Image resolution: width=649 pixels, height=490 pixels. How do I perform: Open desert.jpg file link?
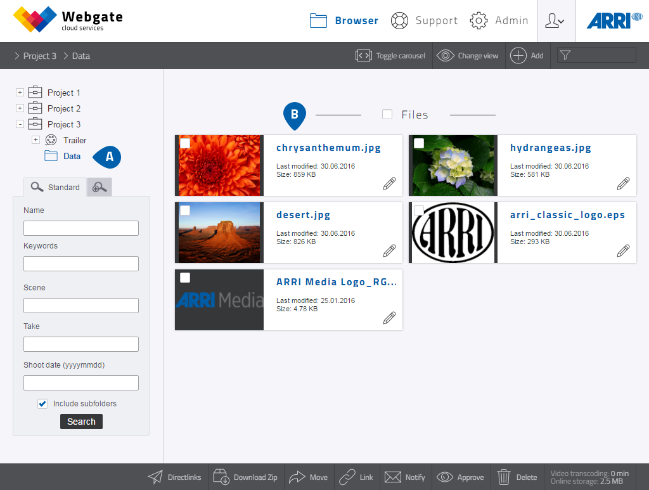[x=304, y=215]
